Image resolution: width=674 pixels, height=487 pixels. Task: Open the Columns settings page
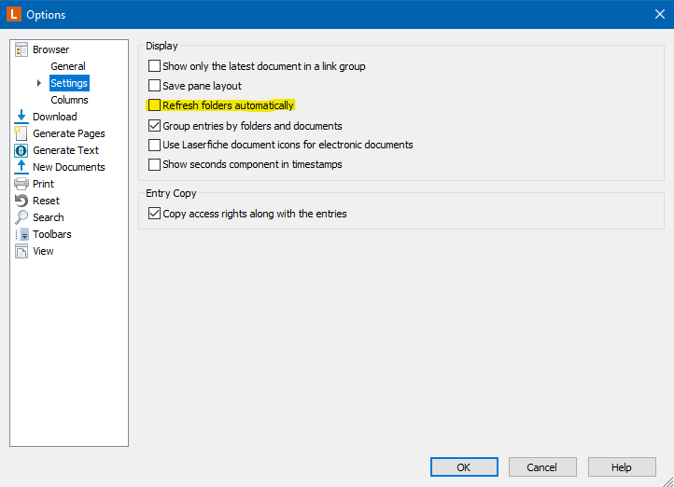pos(69,100)
